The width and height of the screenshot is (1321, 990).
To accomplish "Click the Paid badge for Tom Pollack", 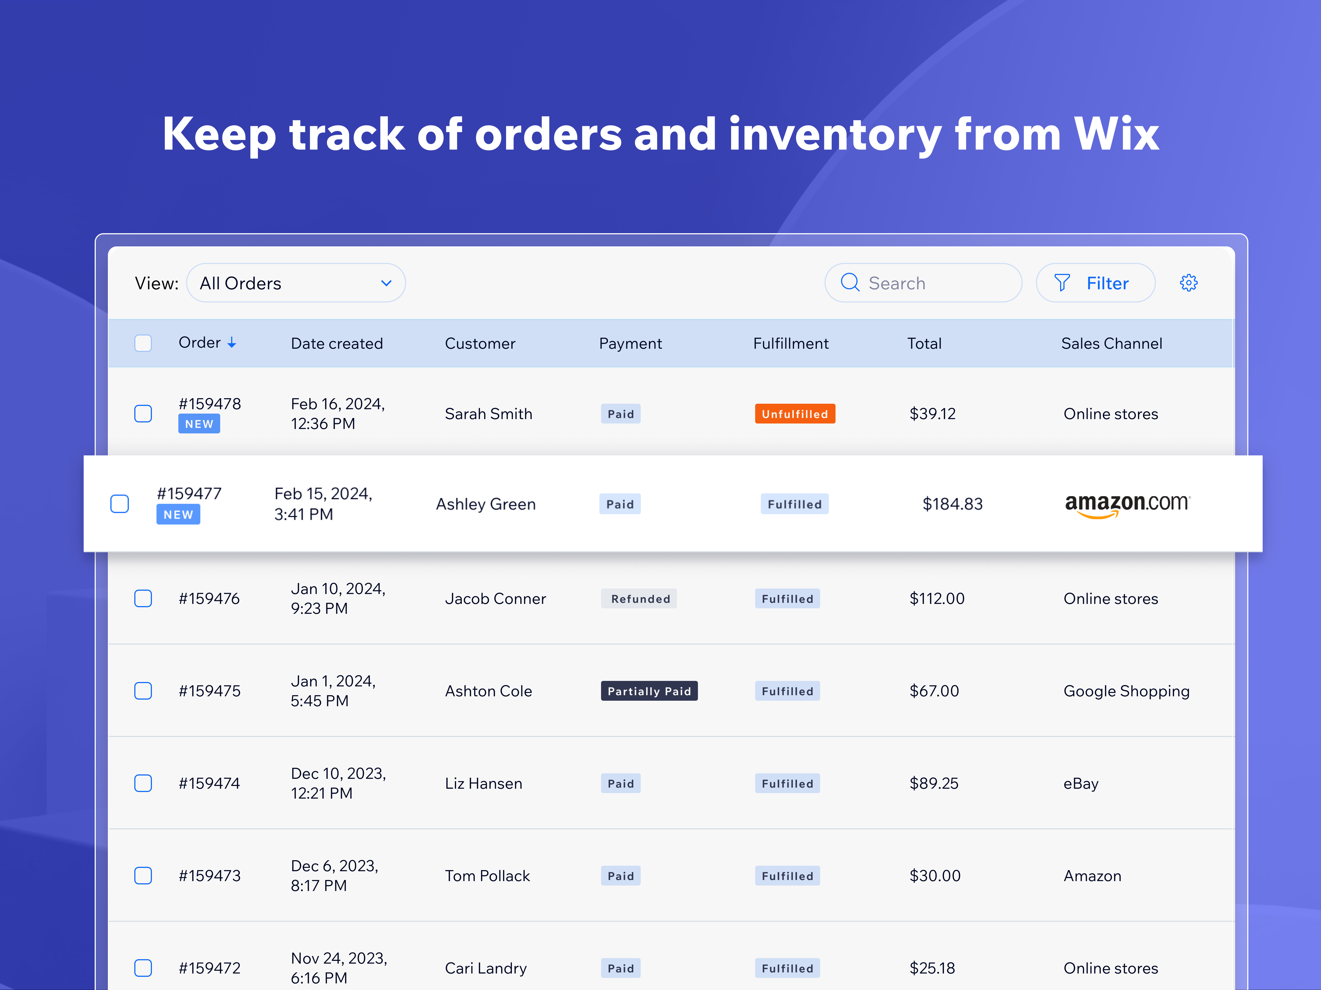I will (621, 876).
